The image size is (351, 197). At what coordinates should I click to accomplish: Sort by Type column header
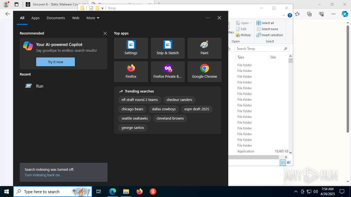coord(252,57)
